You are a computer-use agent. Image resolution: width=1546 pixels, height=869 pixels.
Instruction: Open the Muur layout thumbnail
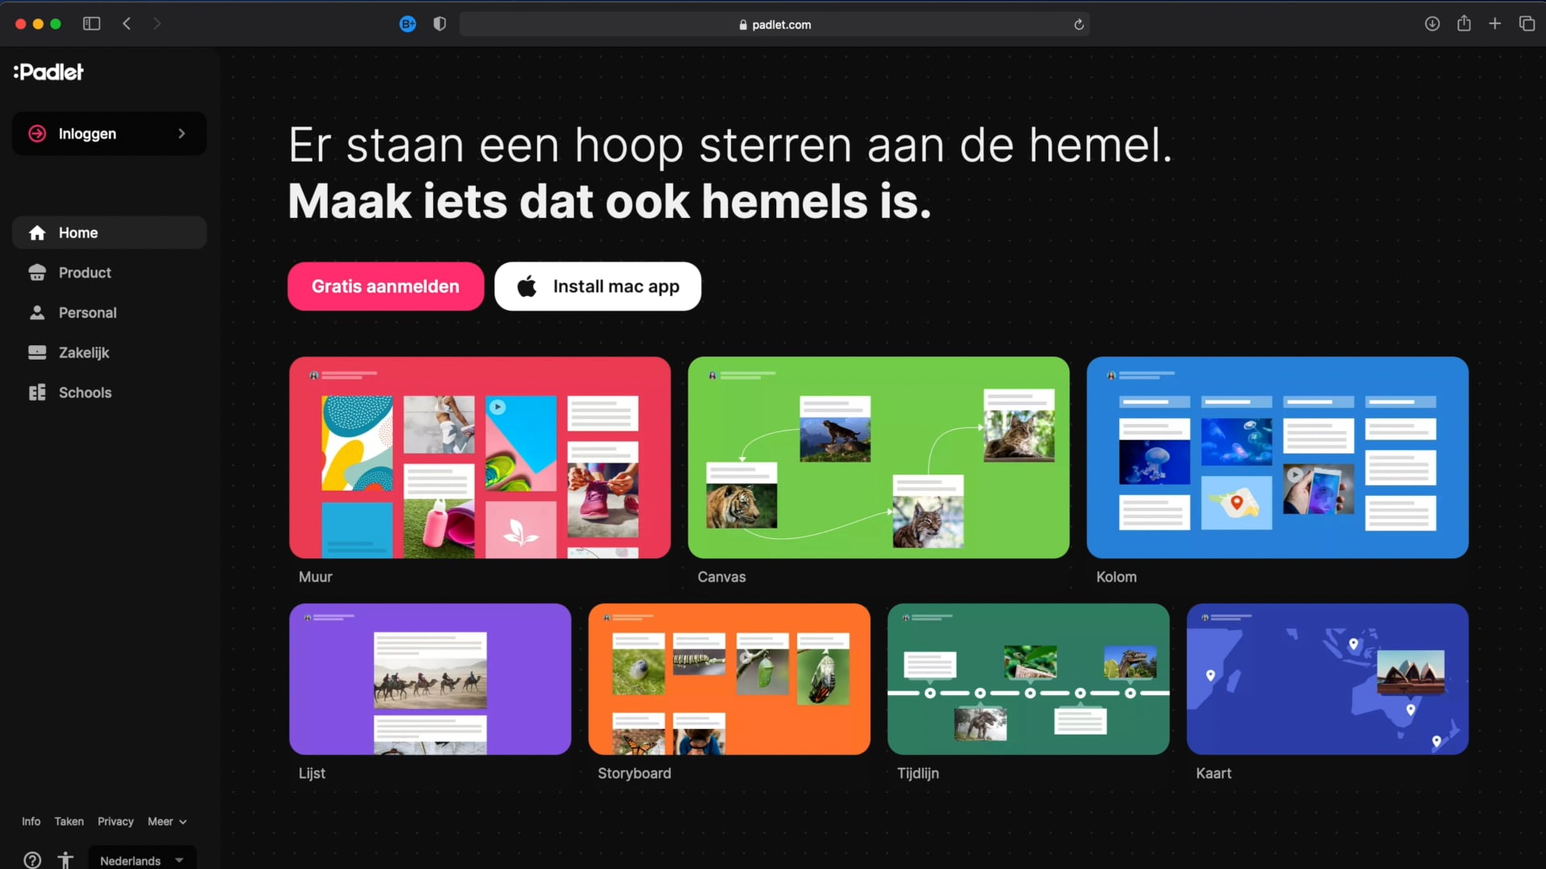click(x=480, y=458)
